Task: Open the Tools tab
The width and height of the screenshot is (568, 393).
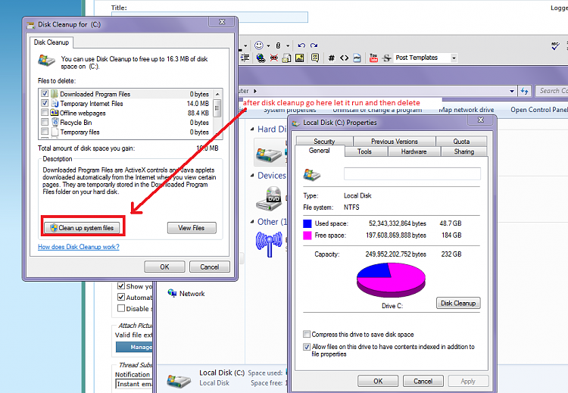Action: tap(364, 151)
